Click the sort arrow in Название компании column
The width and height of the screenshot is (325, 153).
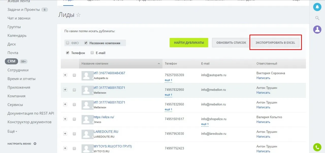pos(159,64)
